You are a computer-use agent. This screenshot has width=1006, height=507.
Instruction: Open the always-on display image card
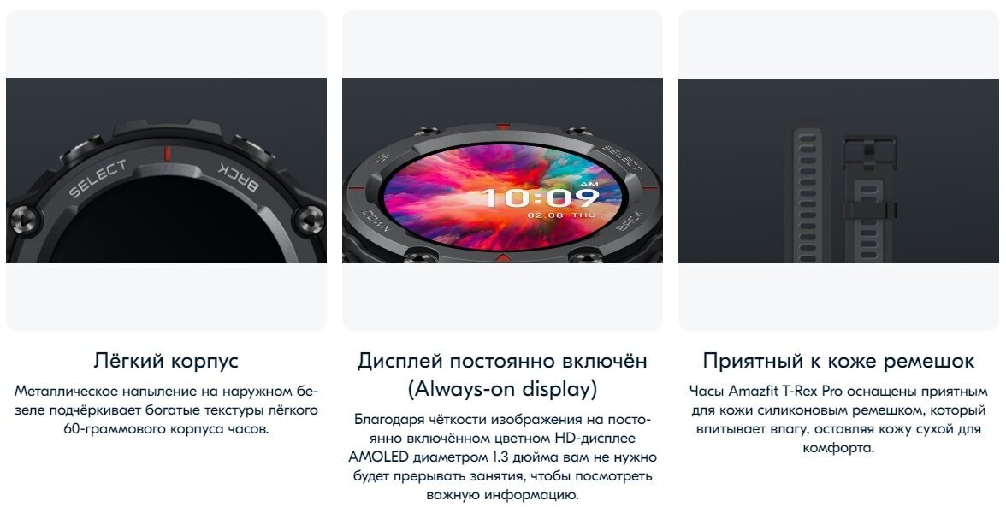tap(502, 170)
